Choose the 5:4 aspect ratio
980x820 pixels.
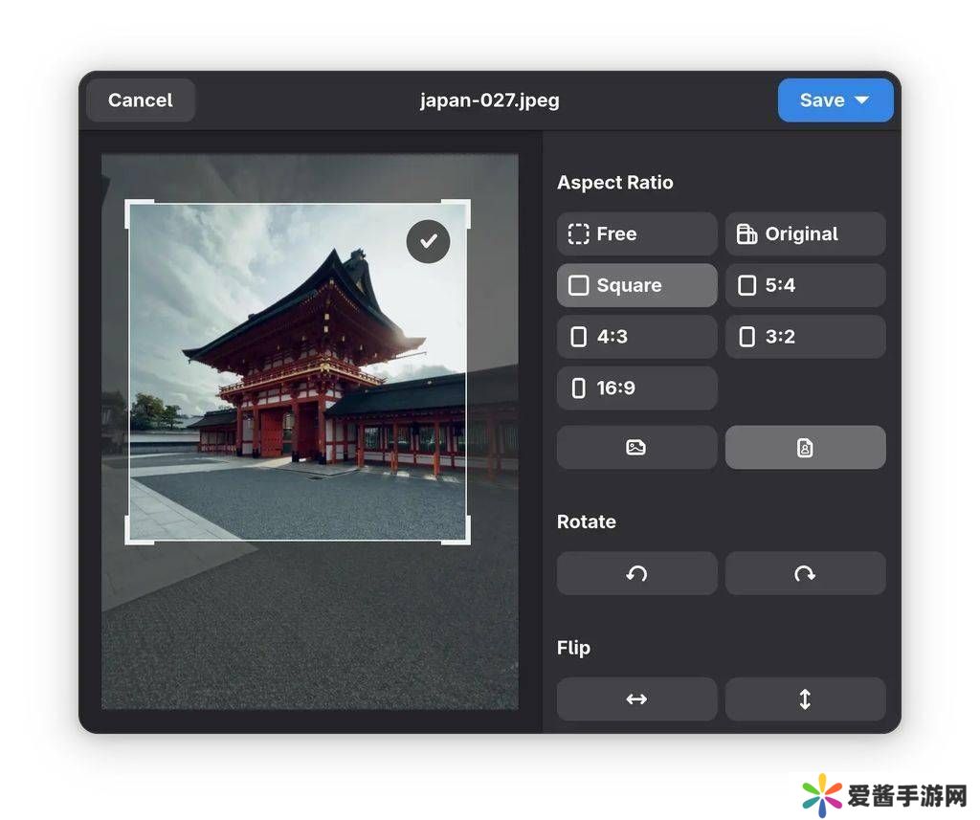pos(805,285)
